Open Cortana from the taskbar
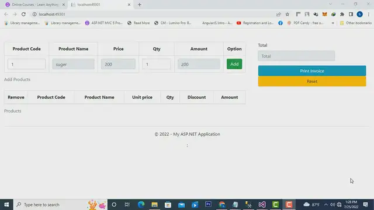This screenshot has height=210, width=374. pos(114,205)
